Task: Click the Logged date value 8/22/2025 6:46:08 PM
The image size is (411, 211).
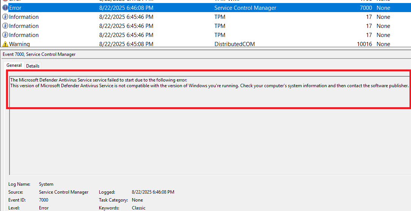Action: point(153,192)
